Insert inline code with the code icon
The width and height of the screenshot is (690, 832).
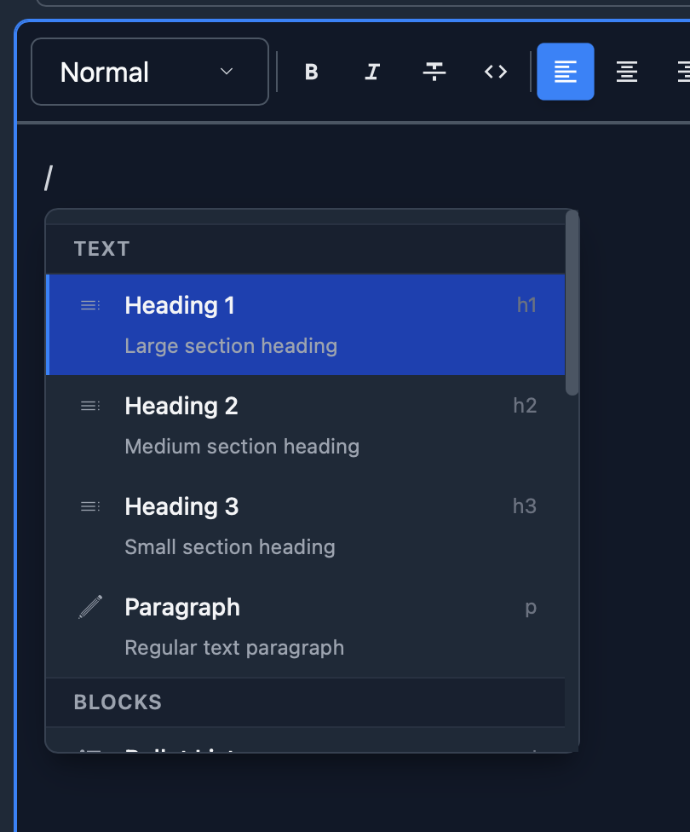coord(495,72)
